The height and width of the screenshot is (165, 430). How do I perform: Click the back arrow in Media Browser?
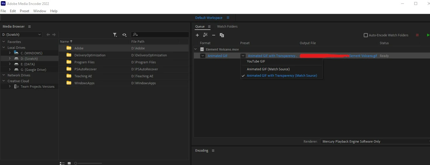(48, 35)
